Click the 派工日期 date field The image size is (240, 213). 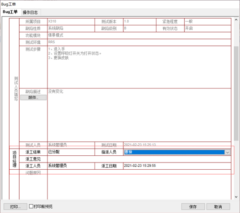pyautogui.click(x=177, y=166)
